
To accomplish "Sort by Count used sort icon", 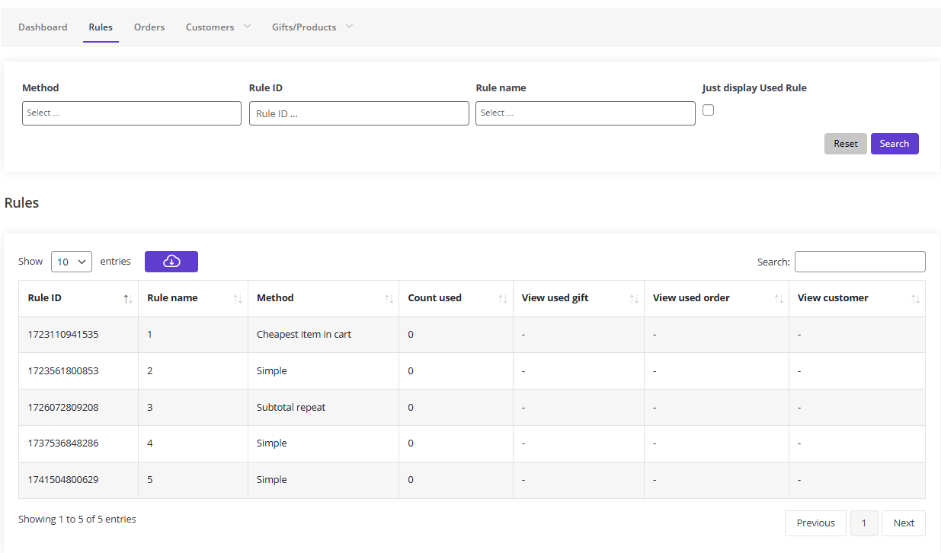I will click(x=503, y=299).
